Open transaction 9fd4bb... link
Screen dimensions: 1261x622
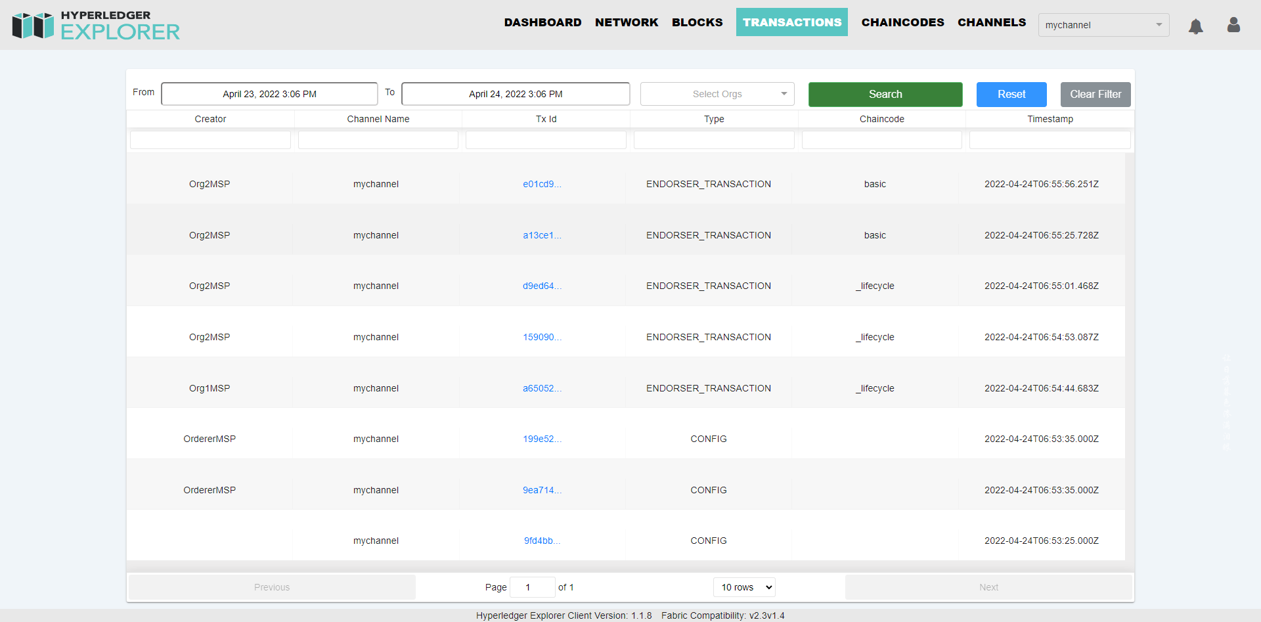pyautogui.click(x=542, y=541)
